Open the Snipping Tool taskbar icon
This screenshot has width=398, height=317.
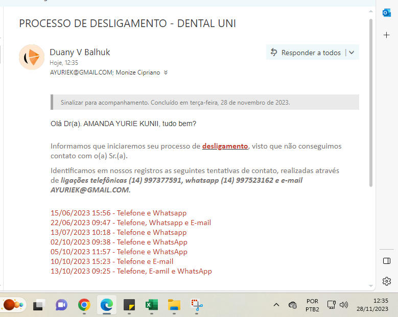[x=197, y=305]
